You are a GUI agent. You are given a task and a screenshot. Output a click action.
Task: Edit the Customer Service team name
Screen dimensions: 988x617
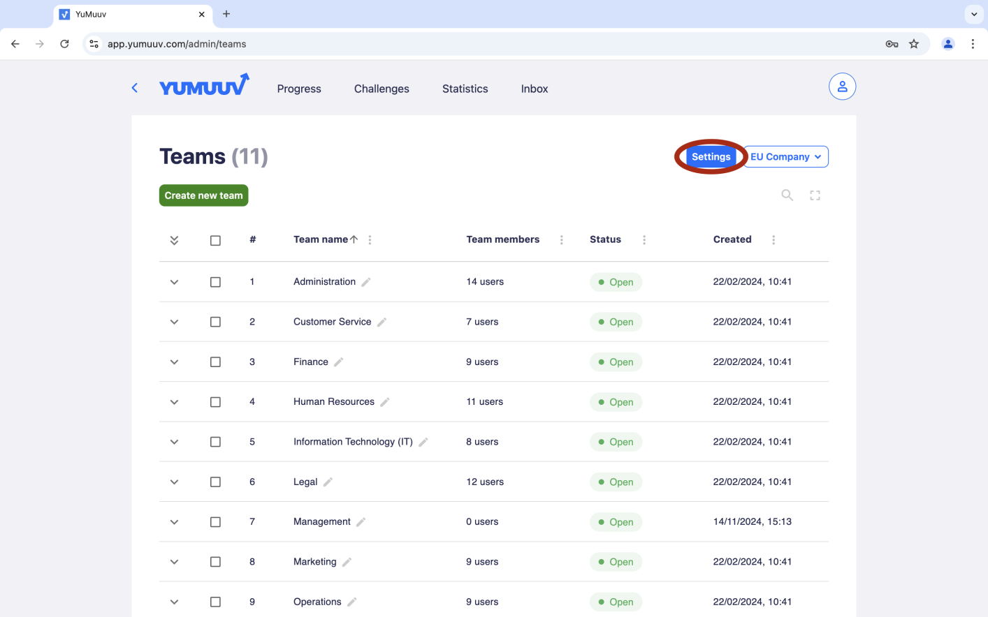[x=382, y=322]
